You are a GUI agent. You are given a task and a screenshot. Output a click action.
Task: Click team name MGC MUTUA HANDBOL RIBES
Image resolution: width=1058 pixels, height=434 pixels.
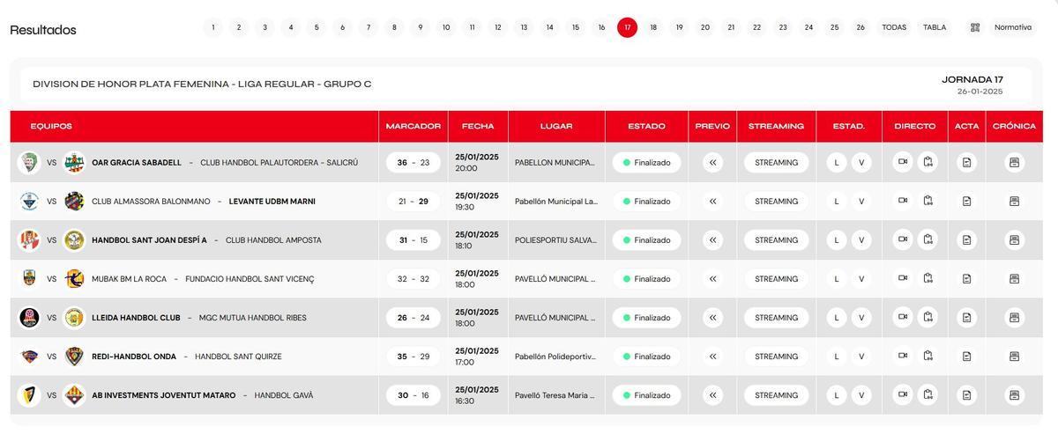pos(253,318)
